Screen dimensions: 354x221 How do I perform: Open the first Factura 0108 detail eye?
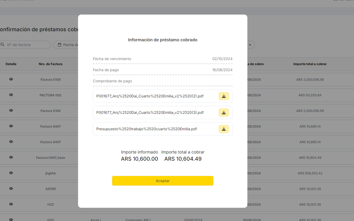[x=11, y=79]
